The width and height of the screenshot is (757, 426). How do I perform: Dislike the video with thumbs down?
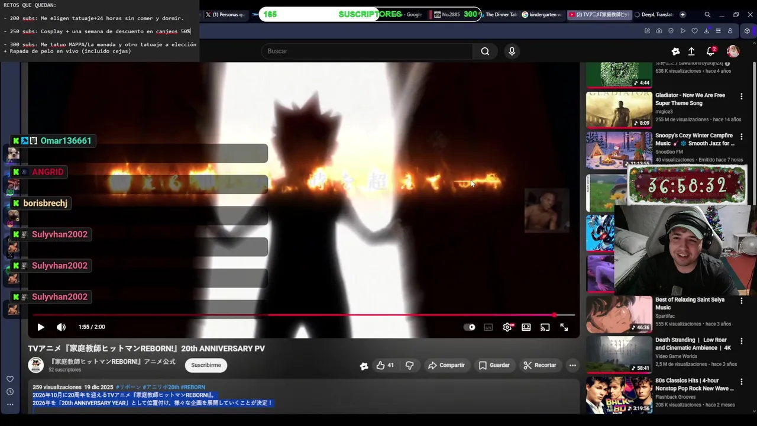click(x=409, y=365)
